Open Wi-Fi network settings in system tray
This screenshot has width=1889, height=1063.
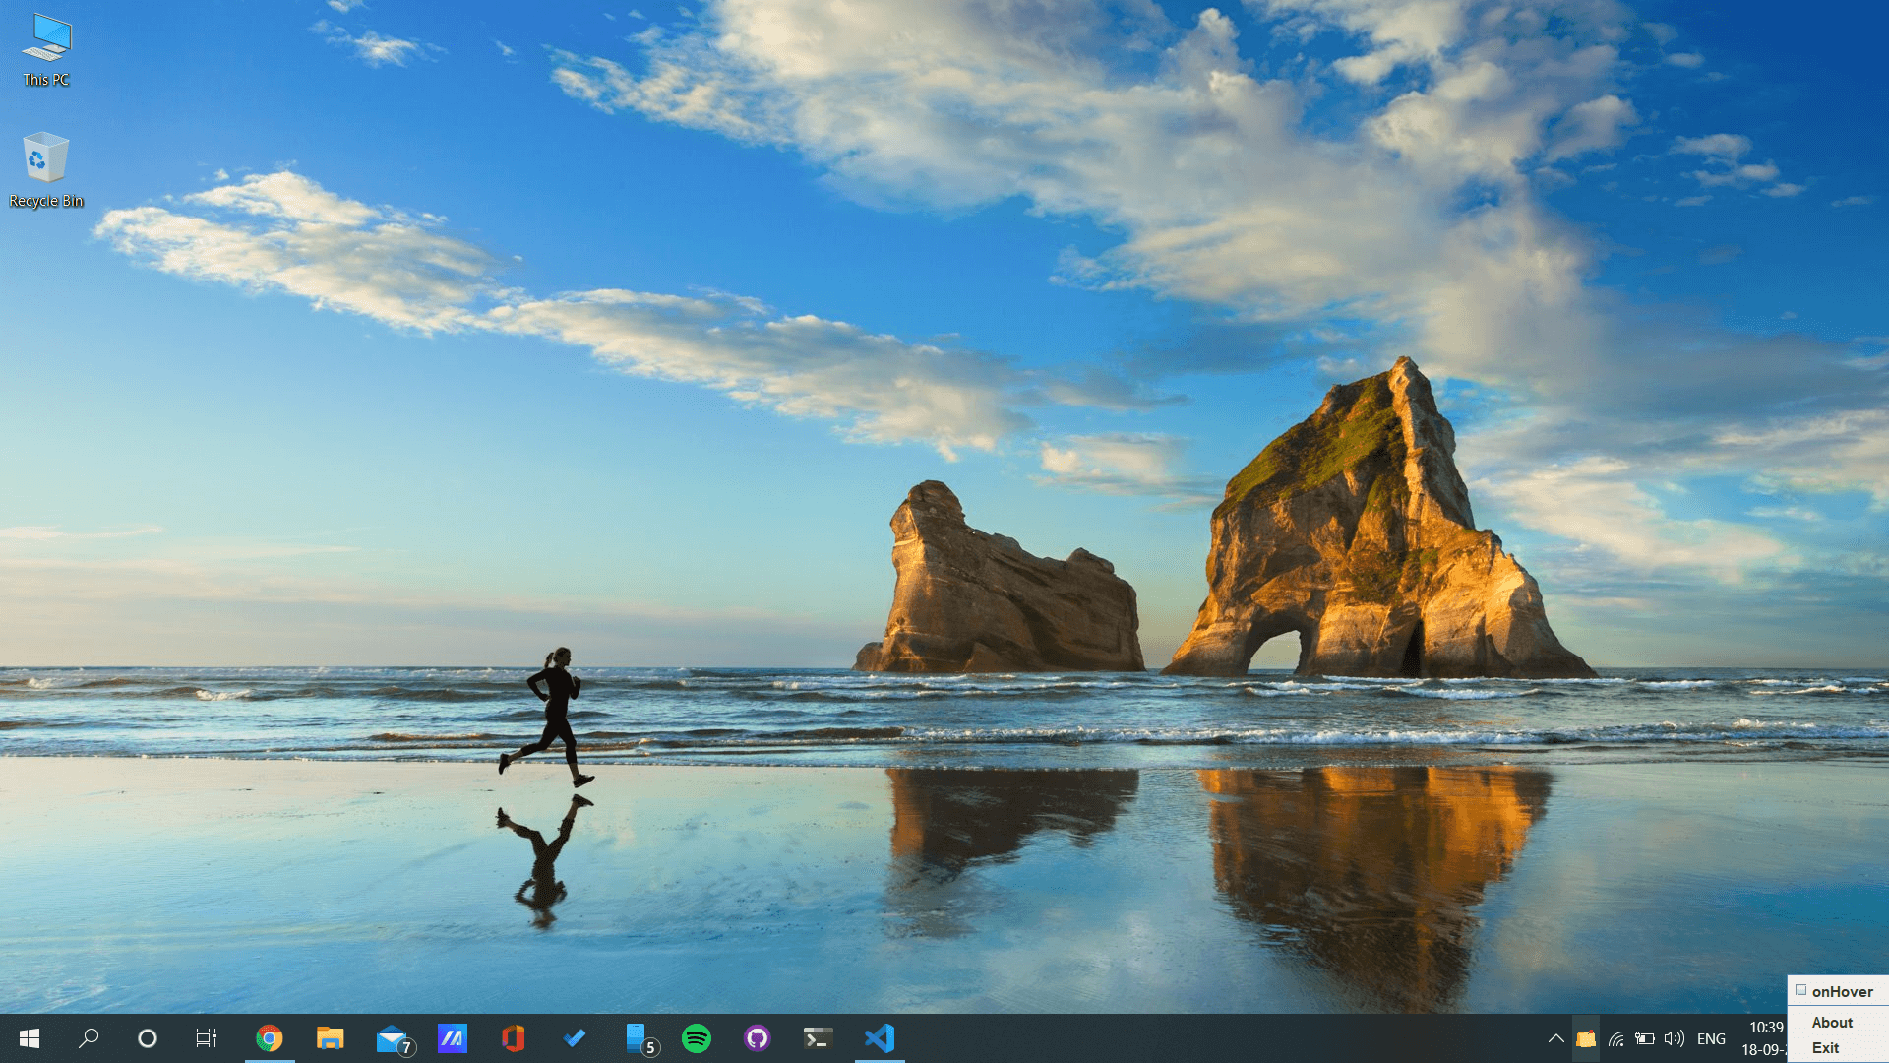(x=1616, y=1038)
